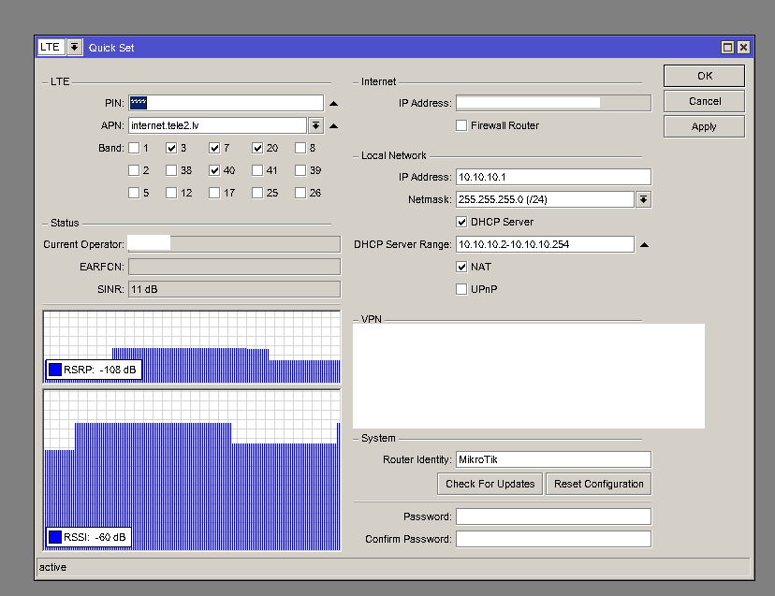Click the blue RSRP legend swatch
The height and width of the screenshot is (596, 775).
pyautogui.click(x=55, y=370)
